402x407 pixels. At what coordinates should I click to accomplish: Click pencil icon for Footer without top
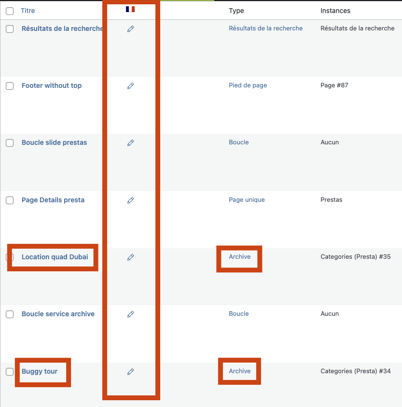click(130, 86)
